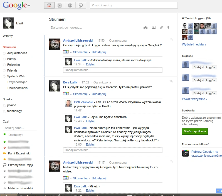Click the green Otwórz spotkanie button

point(195,131)
